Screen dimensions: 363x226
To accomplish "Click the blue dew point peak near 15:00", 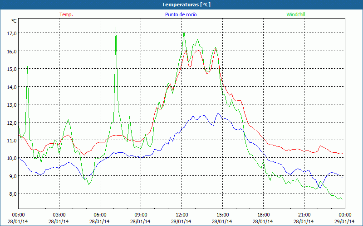I will 218,113.
